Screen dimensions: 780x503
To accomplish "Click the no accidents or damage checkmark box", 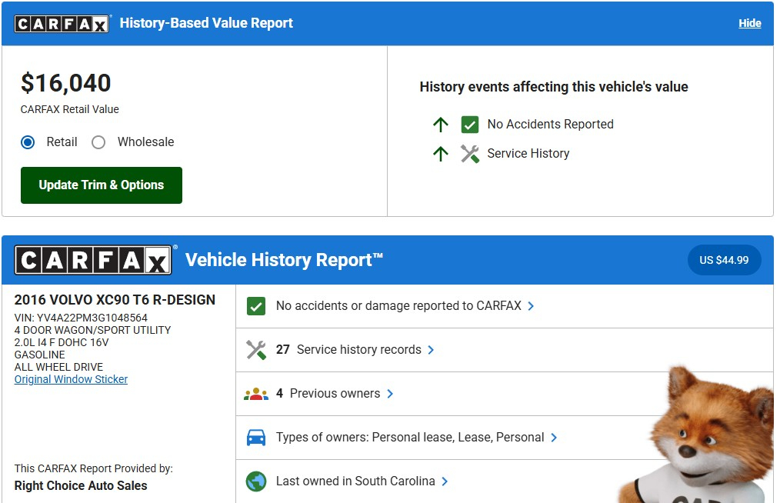I will [255, 306].
